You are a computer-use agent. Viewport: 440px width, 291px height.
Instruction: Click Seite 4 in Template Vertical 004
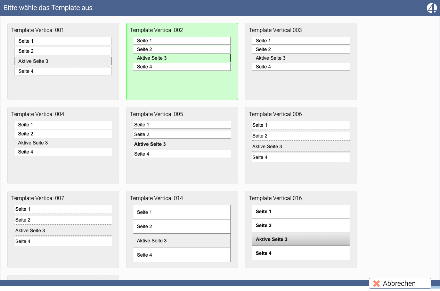[63, 152]
